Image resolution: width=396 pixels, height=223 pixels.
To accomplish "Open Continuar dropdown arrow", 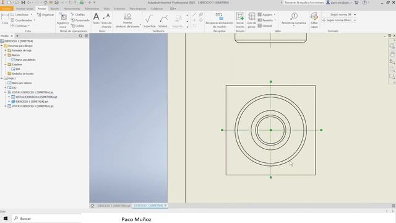I will [x=29, y=26].
